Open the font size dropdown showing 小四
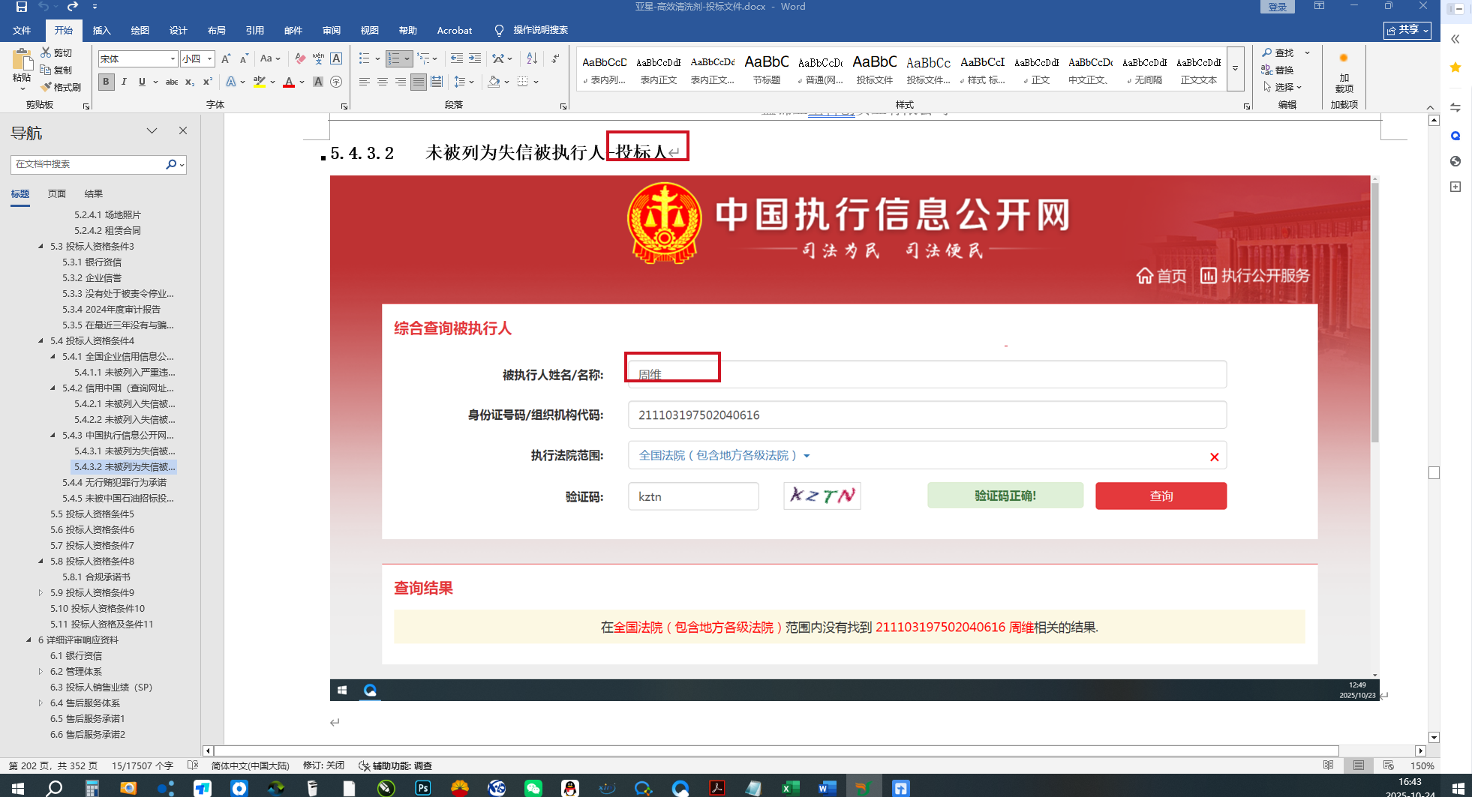Screen dimensions: 1472x797 210,58
